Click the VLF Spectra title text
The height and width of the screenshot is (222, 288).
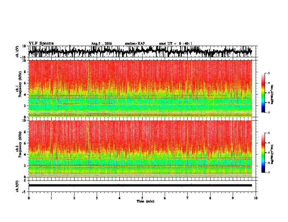[x=41, y=44]
